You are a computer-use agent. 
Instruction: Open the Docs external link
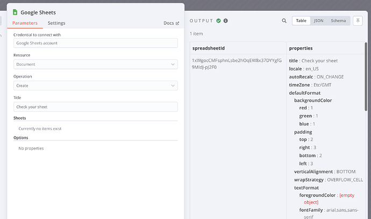pos(172,23)
